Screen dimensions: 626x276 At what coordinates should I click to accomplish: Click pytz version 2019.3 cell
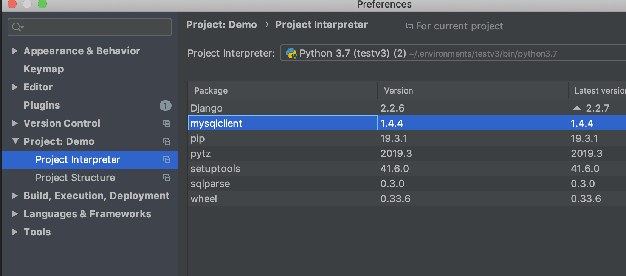pos(396,153)
